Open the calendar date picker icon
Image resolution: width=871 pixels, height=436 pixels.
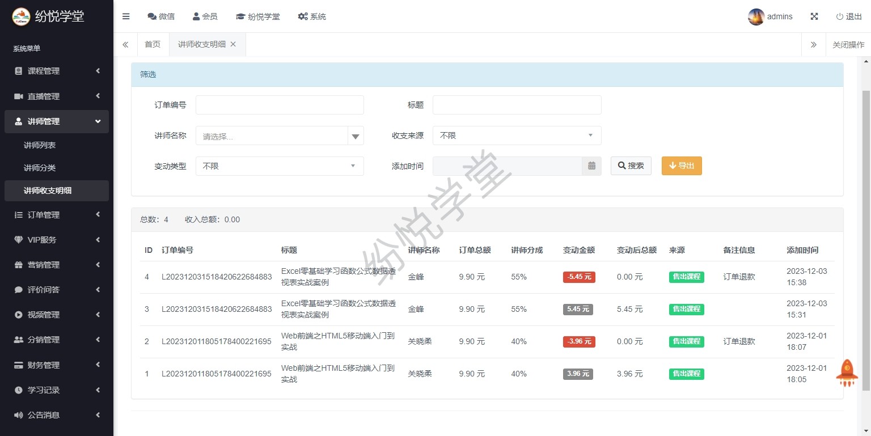pos(591,166)
